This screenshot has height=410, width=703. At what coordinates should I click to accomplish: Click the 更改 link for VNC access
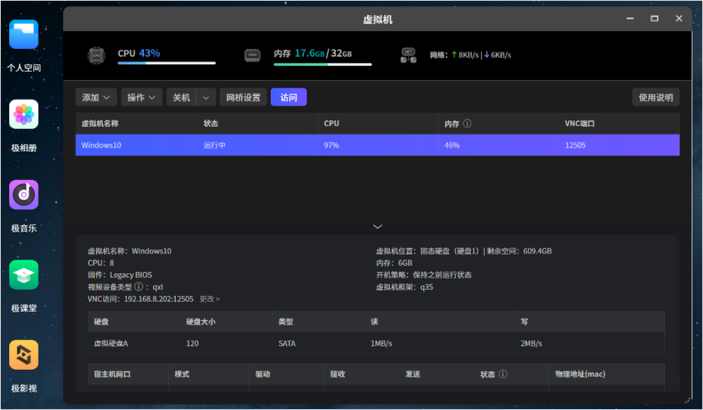point(210,299)
